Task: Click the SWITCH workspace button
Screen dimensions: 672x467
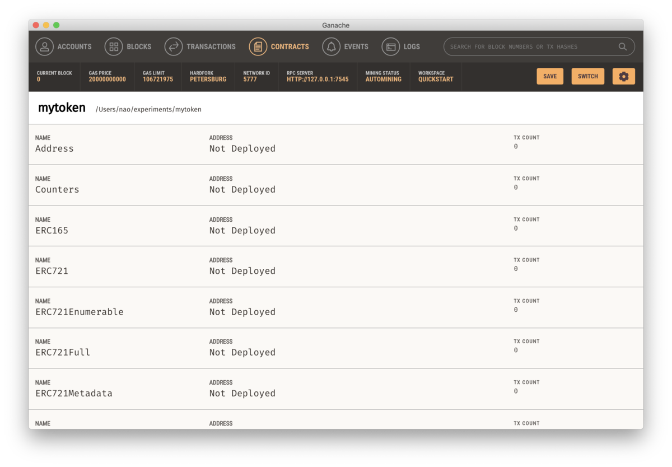Action: coord(588,76)
